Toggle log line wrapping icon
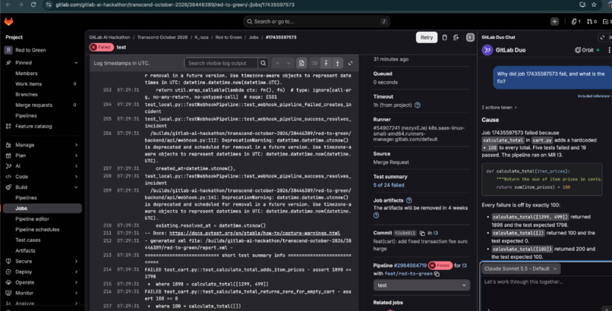 point(314,63)
